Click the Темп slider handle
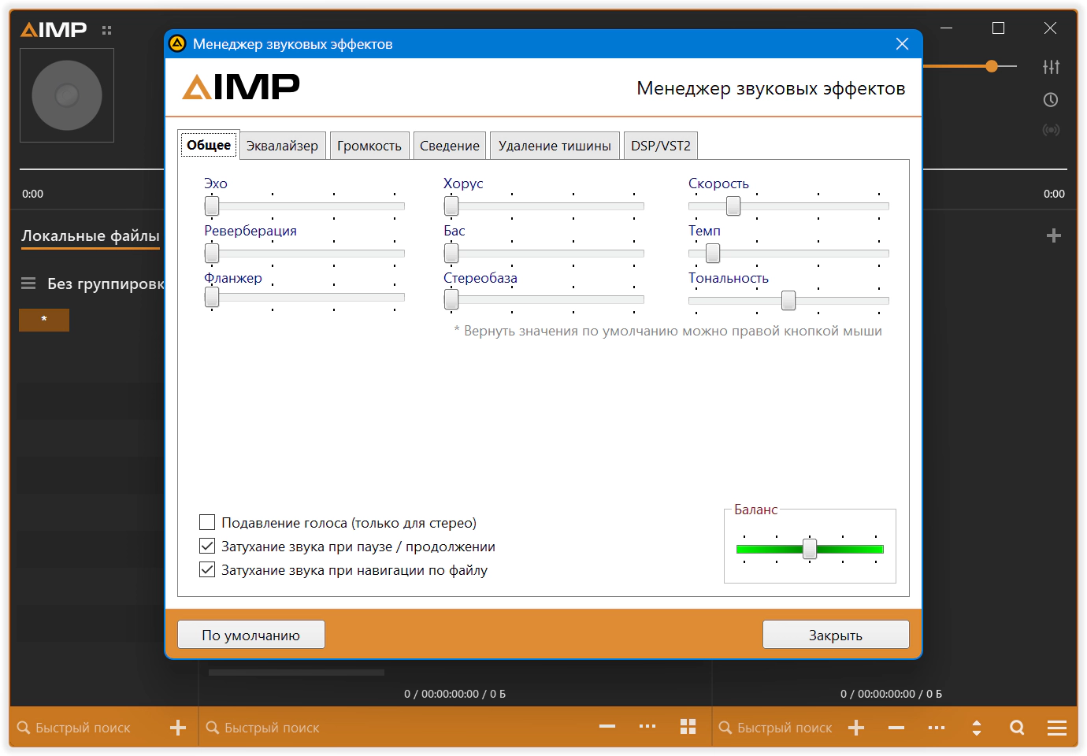 (713, 254)
